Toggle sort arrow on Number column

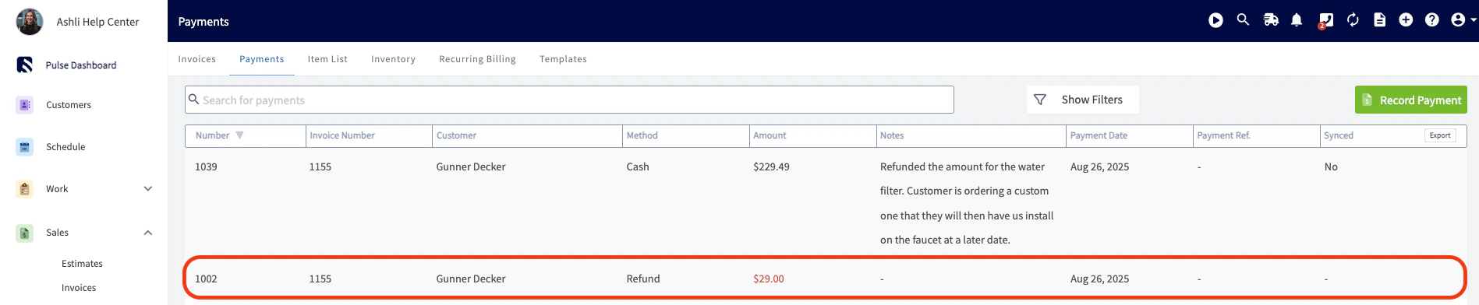pos(240,135)
